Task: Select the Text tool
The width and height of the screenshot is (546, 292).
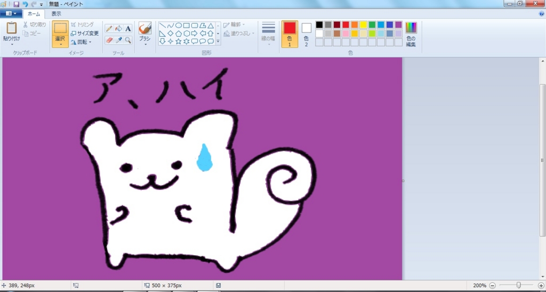Action: 128,29
